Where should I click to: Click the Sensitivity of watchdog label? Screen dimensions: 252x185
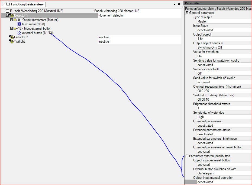coord(209,113)
